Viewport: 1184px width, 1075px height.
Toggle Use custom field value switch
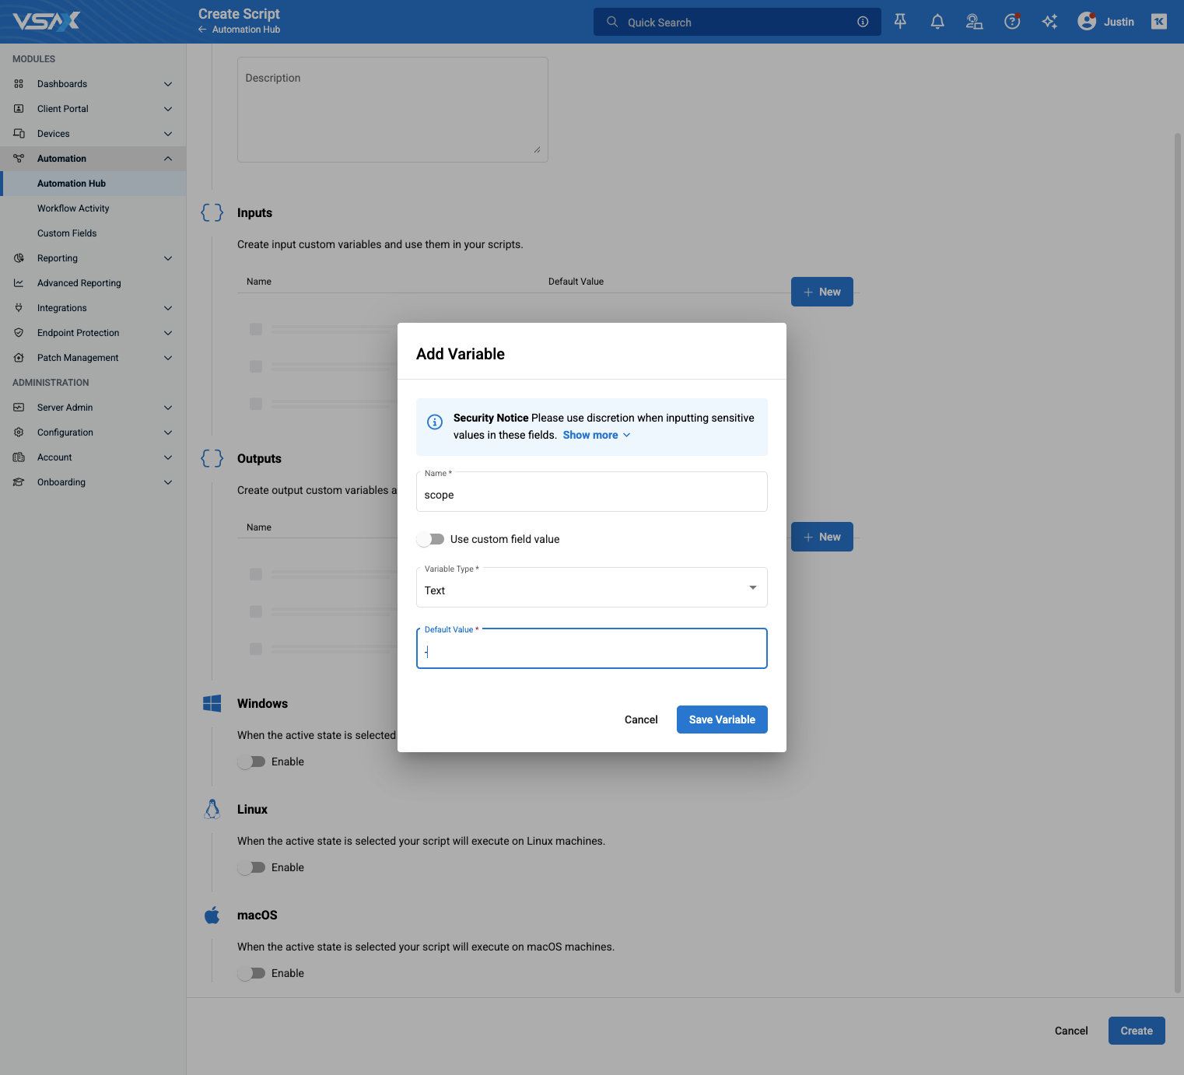coord(430,539)
